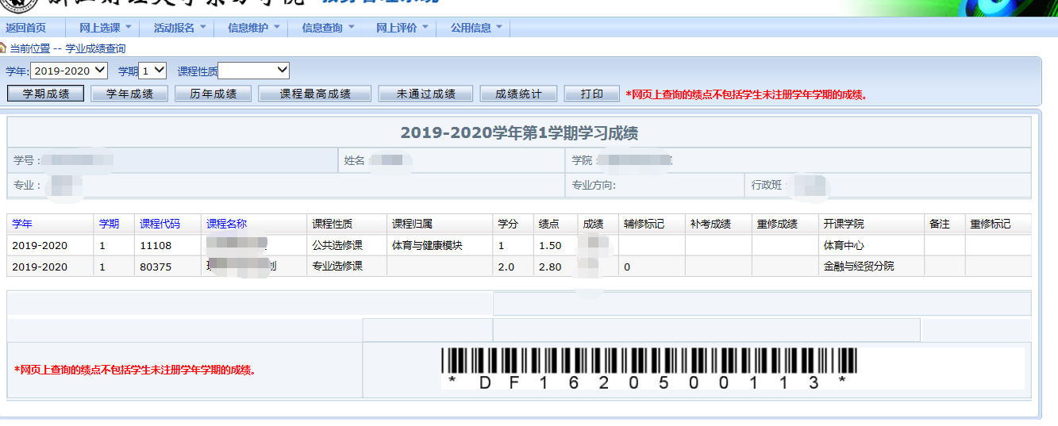Image resolution: width=1058 pixels, height=426 pixels.
Task: Sort by the 课程代码 column header link
Action: pos(160,224)
